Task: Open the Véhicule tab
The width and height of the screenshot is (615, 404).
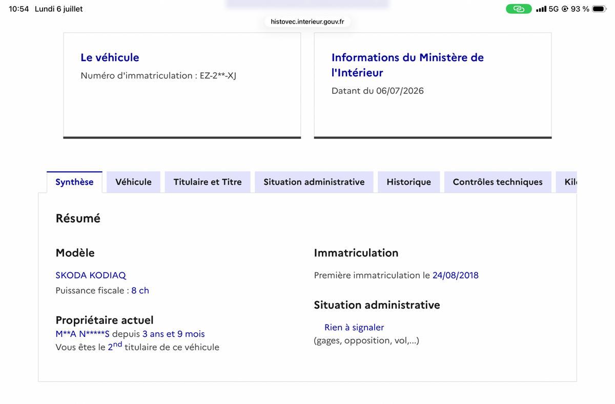Action: click(x=133, y=182)
